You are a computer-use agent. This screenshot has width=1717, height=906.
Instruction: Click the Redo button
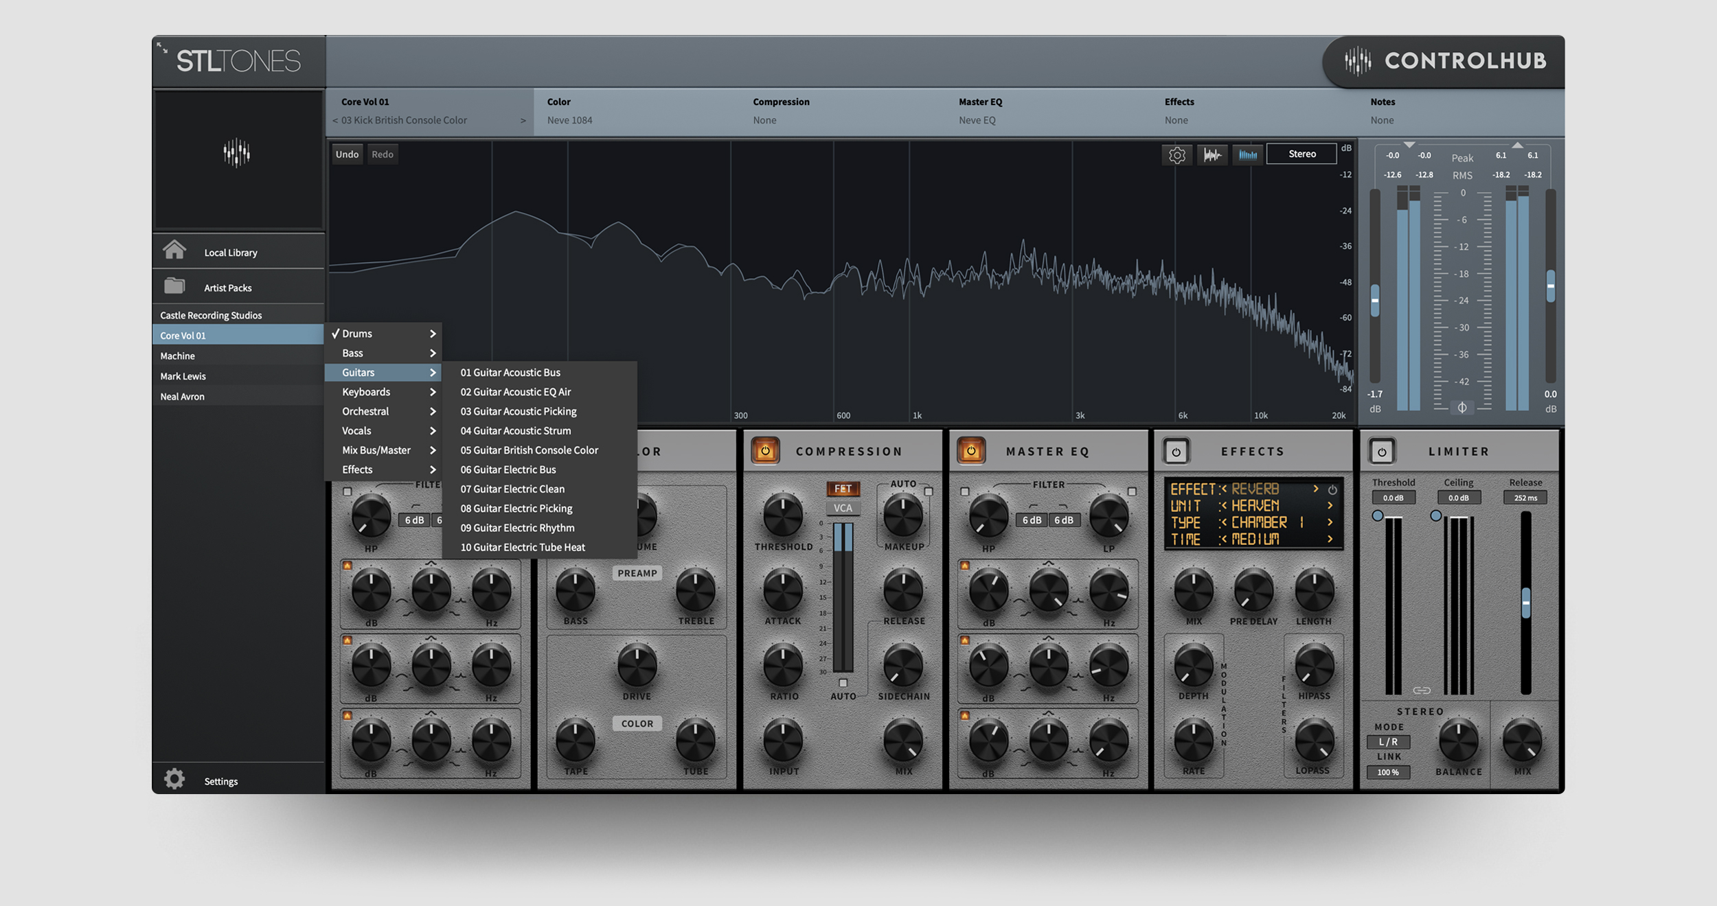pos(383,154)
